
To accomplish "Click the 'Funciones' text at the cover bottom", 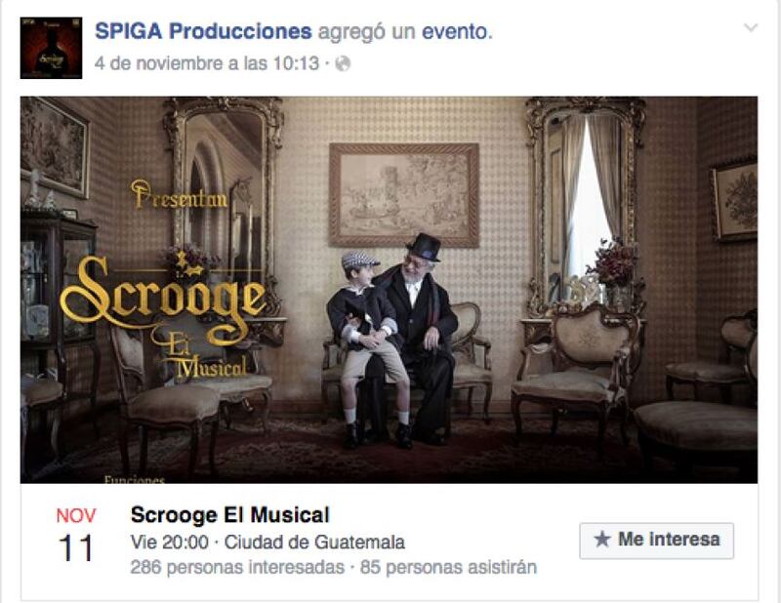I will click(135, 479).
